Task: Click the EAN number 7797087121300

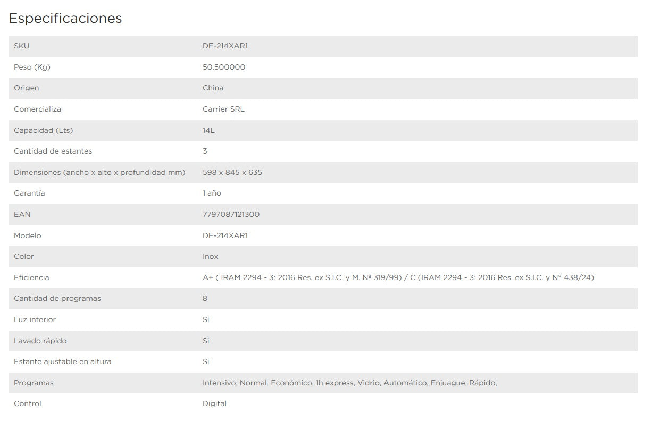Action: (x=231, y=214)
